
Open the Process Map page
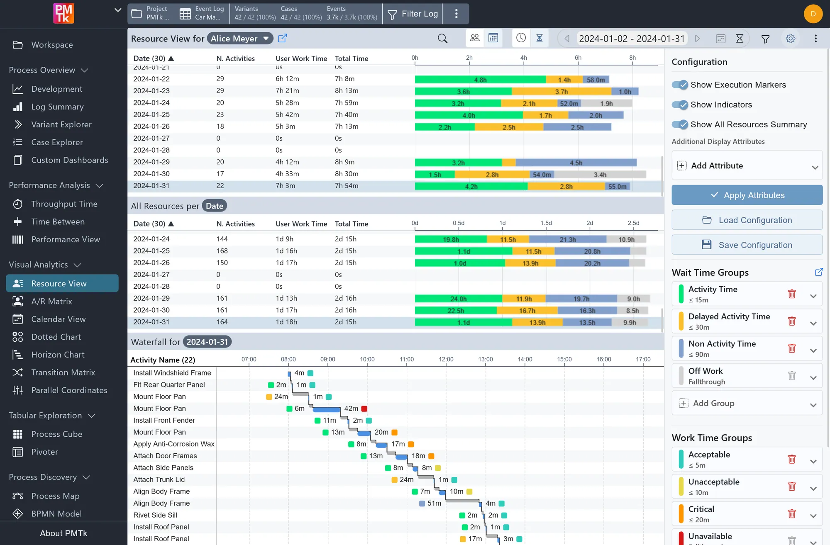click(55, 496)
